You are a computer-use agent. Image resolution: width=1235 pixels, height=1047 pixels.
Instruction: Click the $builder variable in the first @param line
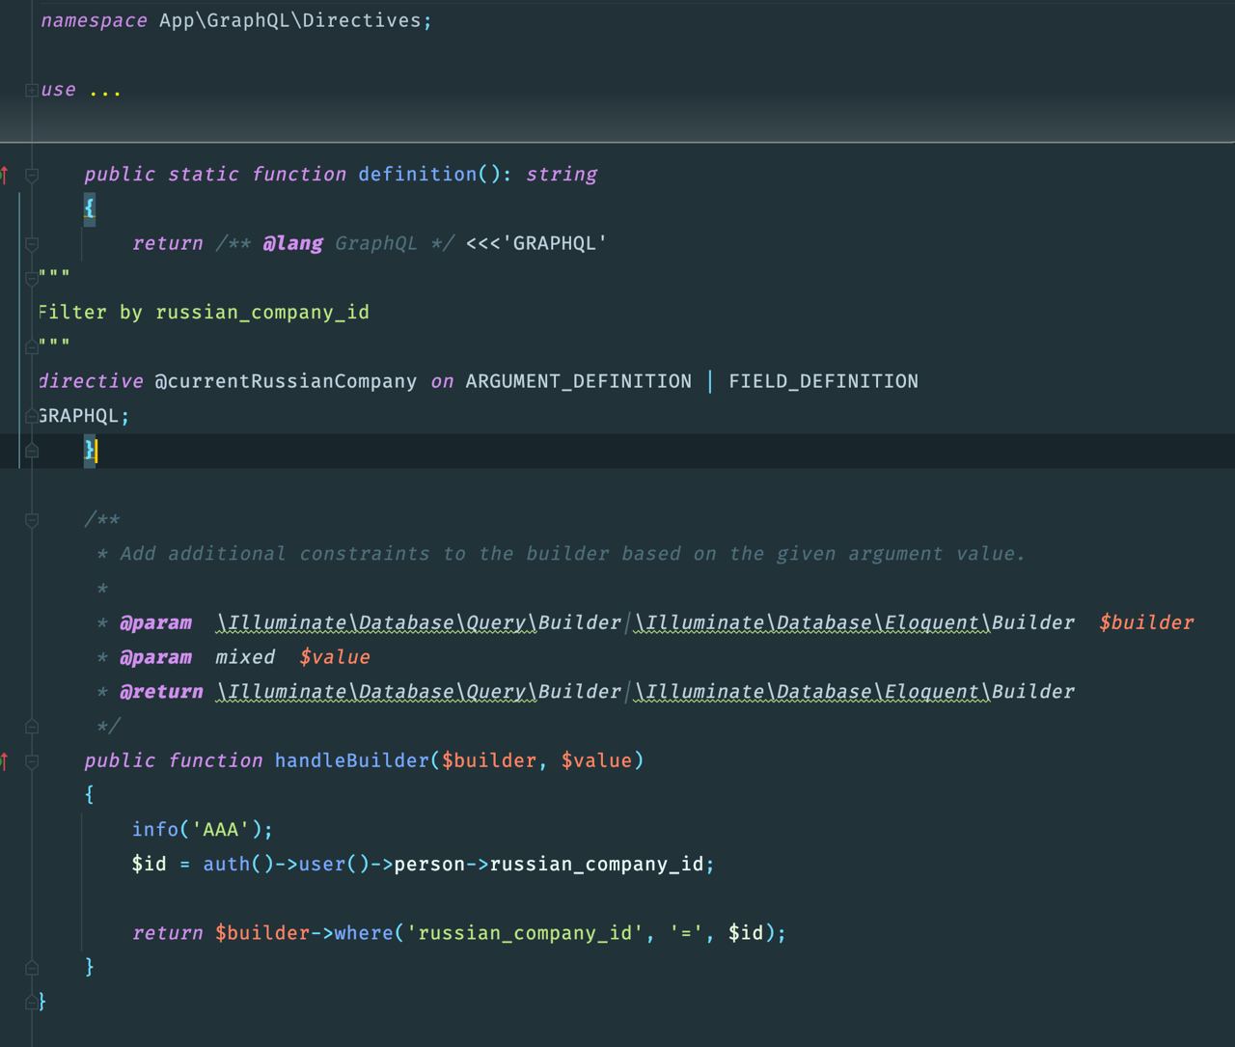(x=1146, y=622)
